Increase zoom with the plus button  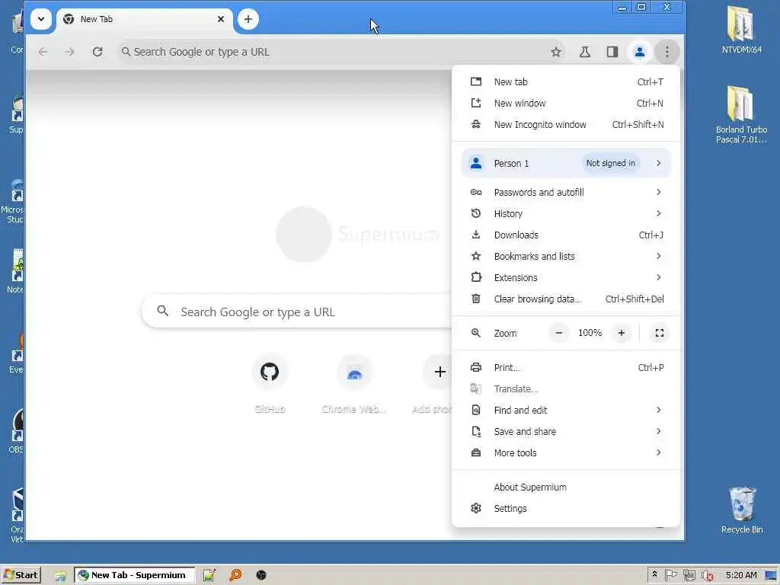(x=622, y=333)
